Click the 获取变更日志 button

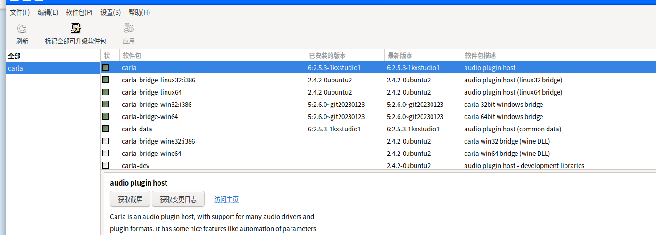click(178, 199)
